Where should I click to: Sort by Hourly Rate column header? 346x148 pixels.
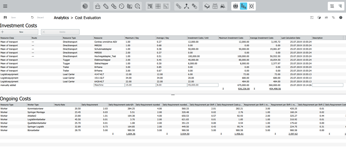67,105
